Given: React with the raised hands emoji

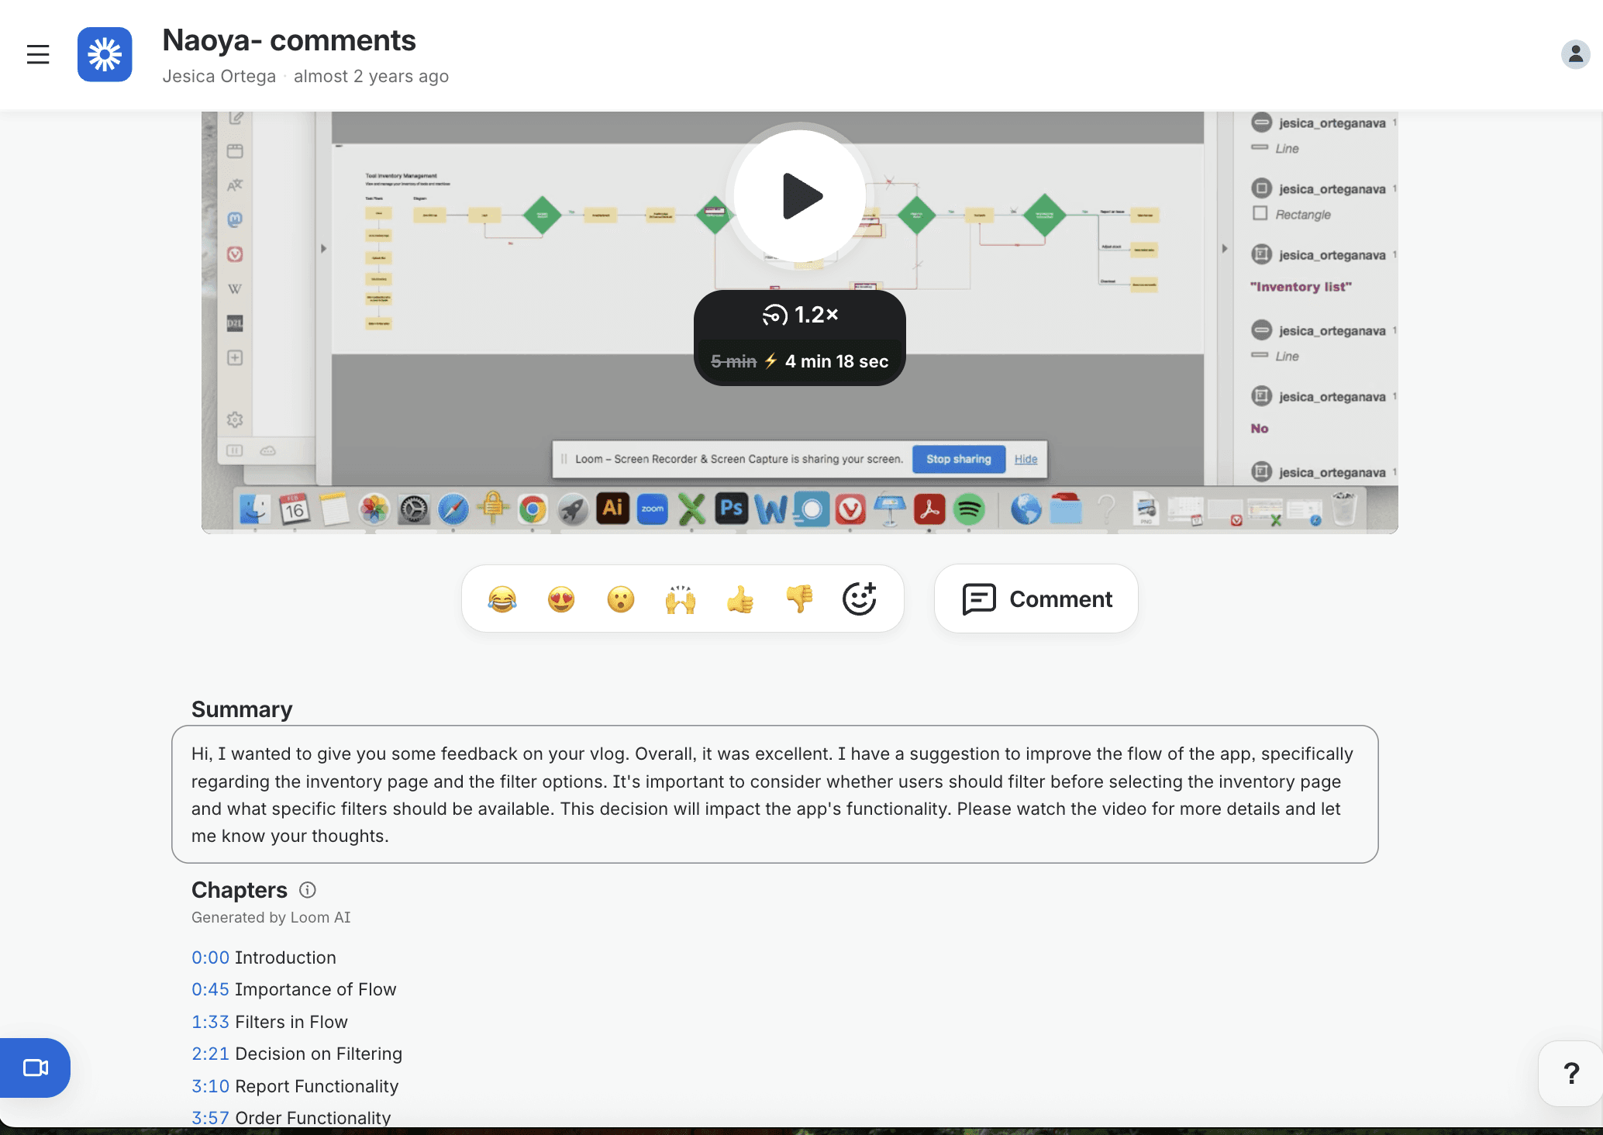Looking at the screenshot, I should pos(681,599).
